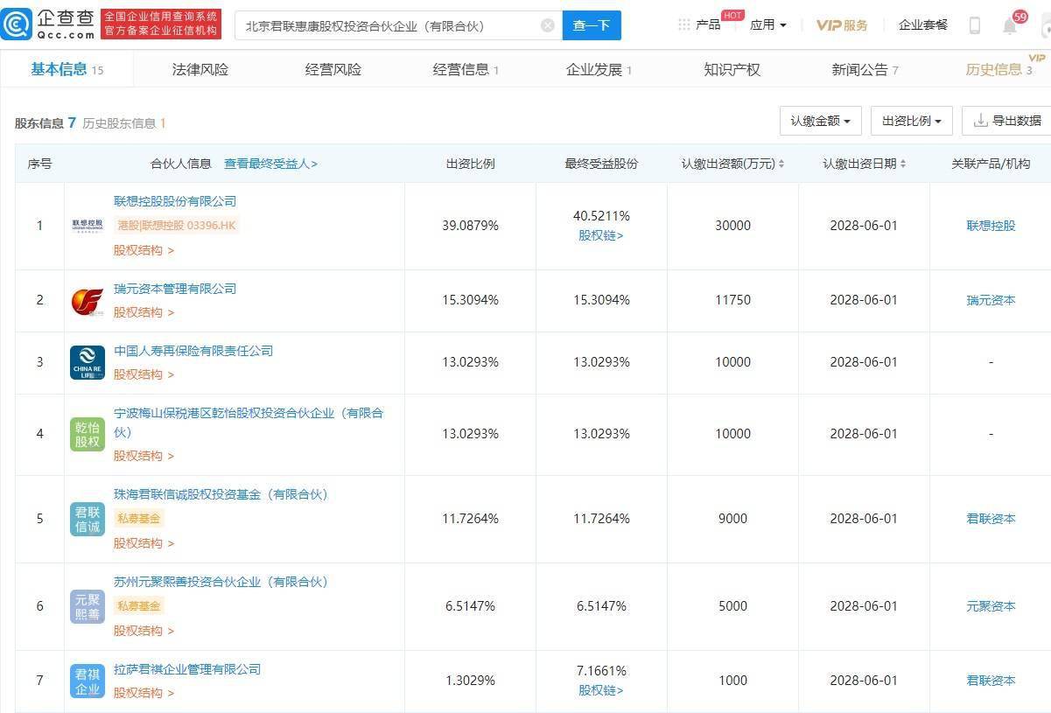Expand 股权结构 under 联想控股股份有限公司
Image resolution: width=1051 pixels, height=713 pixels.
click(x=144, y=250)
